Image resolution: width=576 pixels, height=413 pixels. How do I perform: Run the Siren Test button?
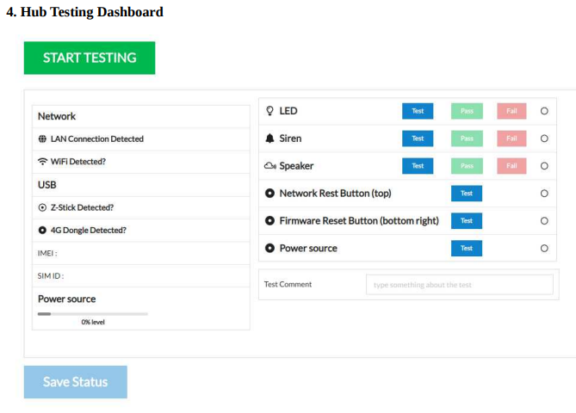[418, 139]
